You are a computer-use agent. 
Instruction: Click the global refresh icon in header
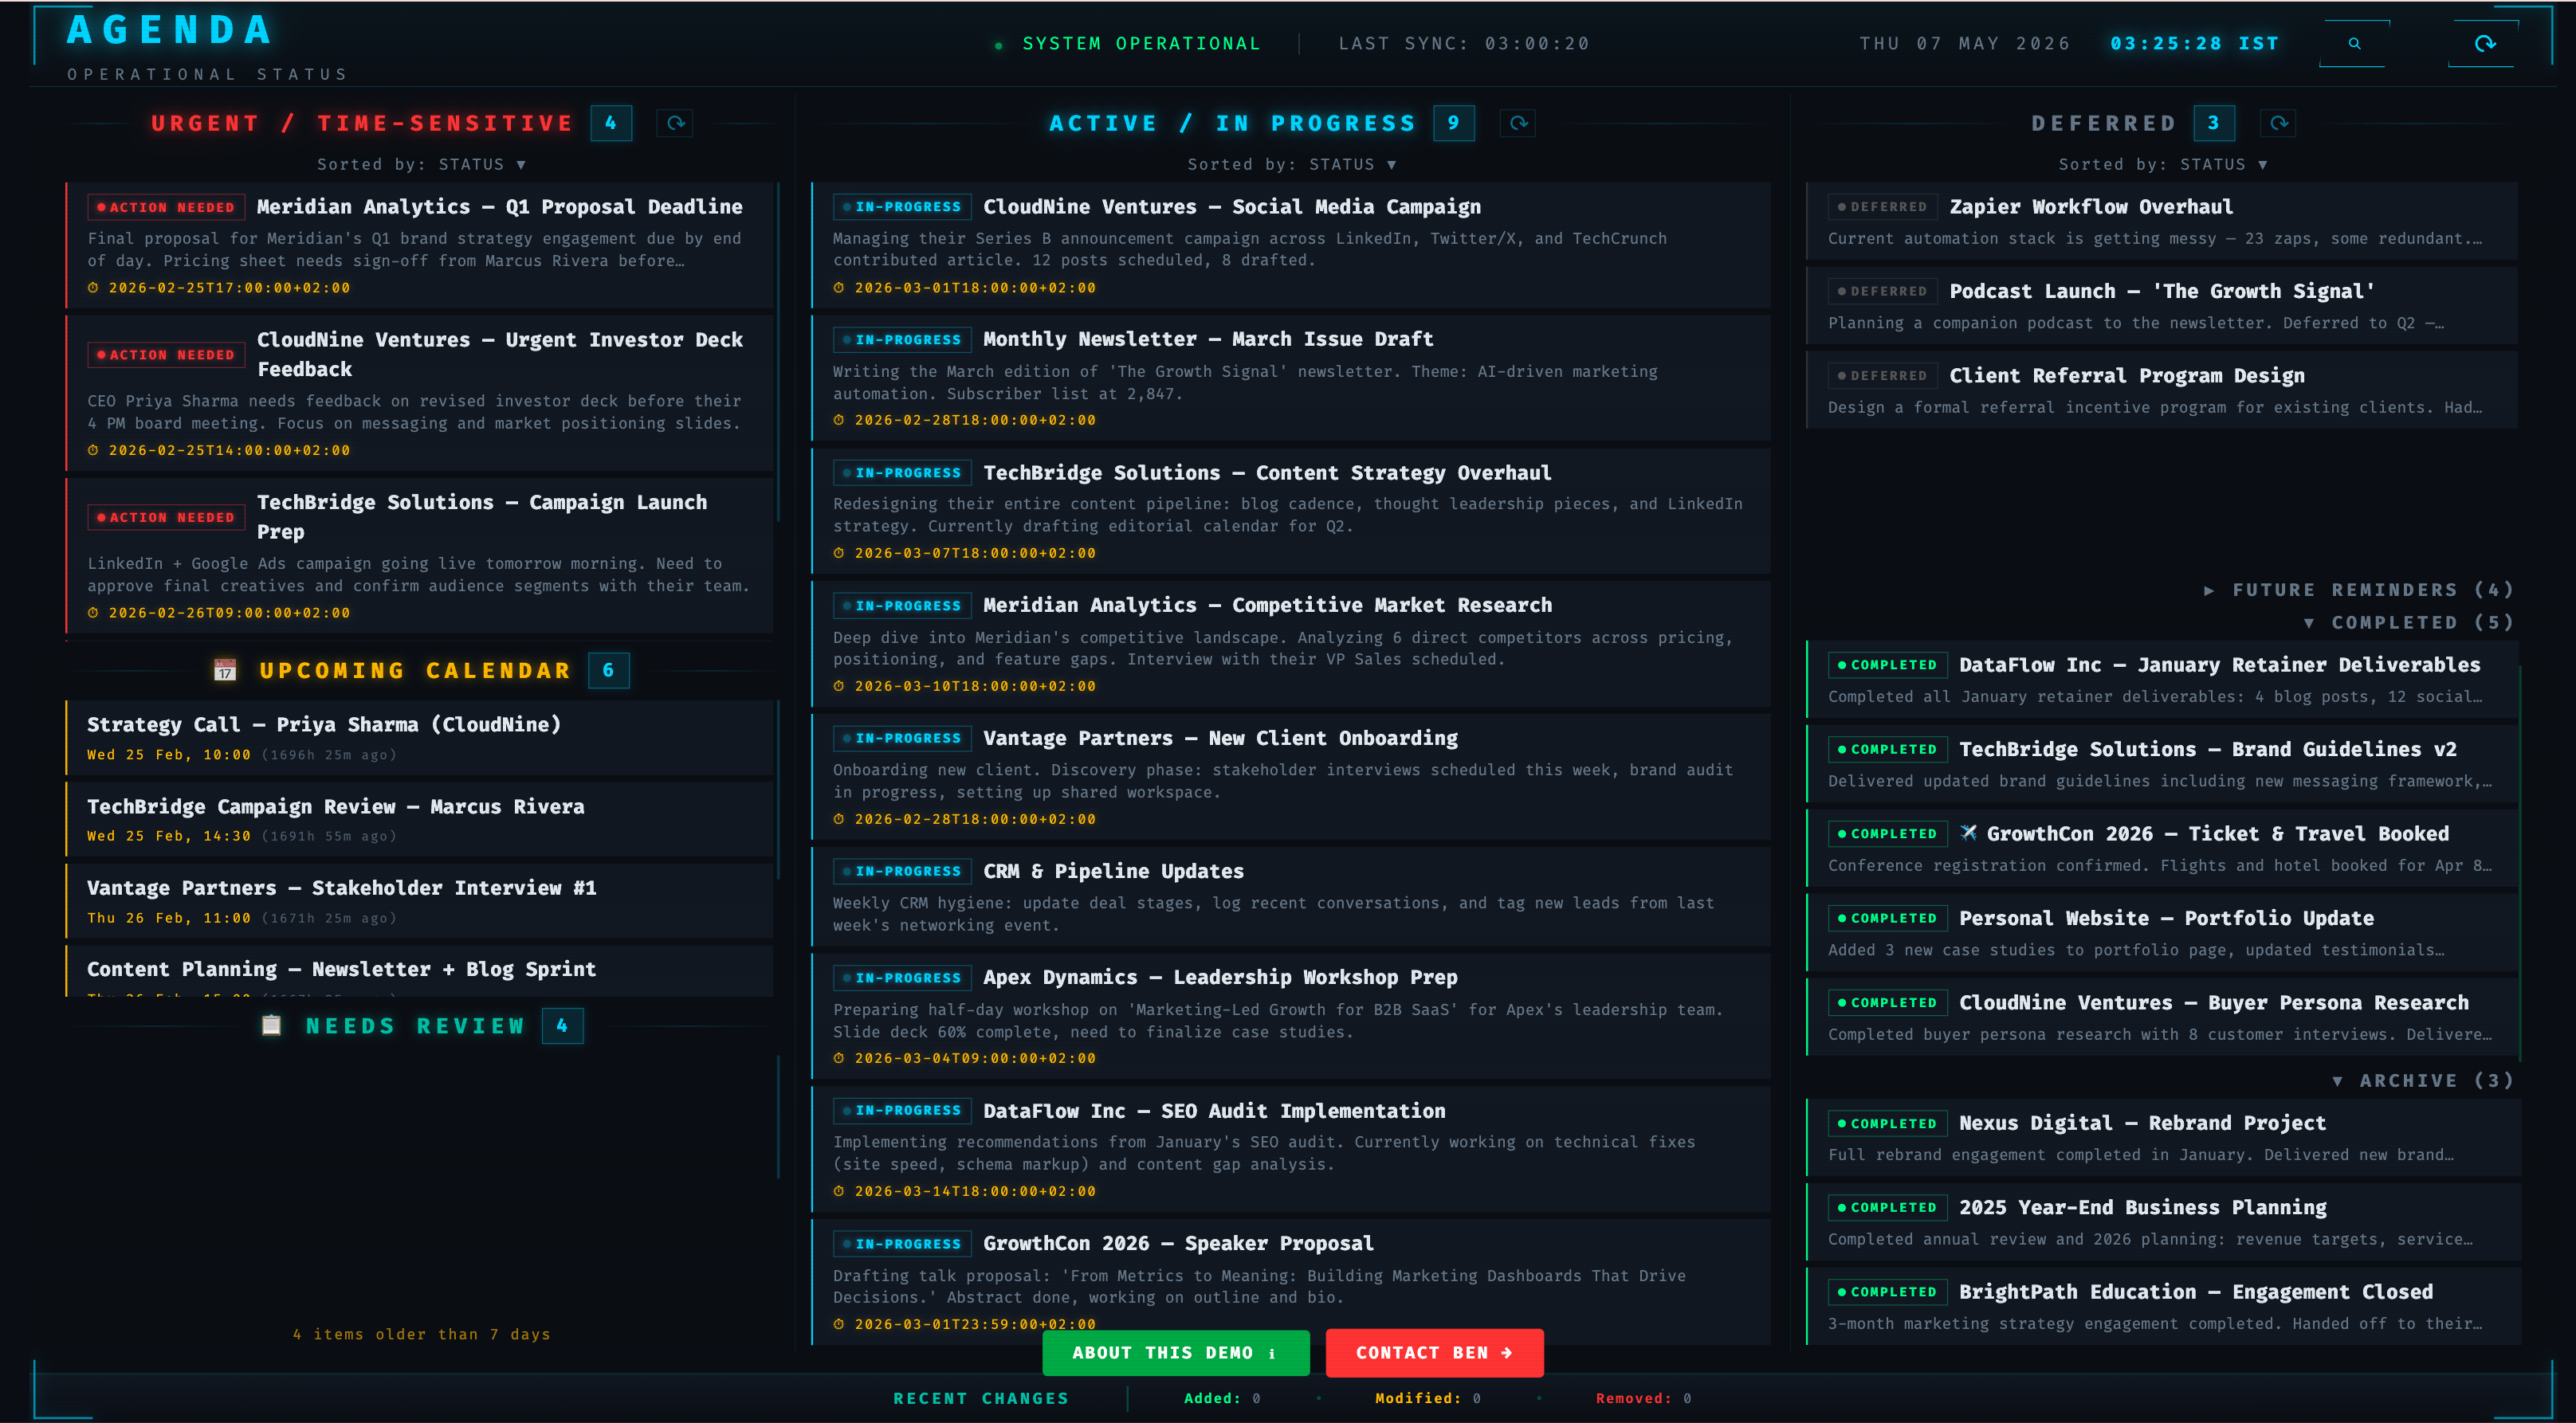point(2484,44)
